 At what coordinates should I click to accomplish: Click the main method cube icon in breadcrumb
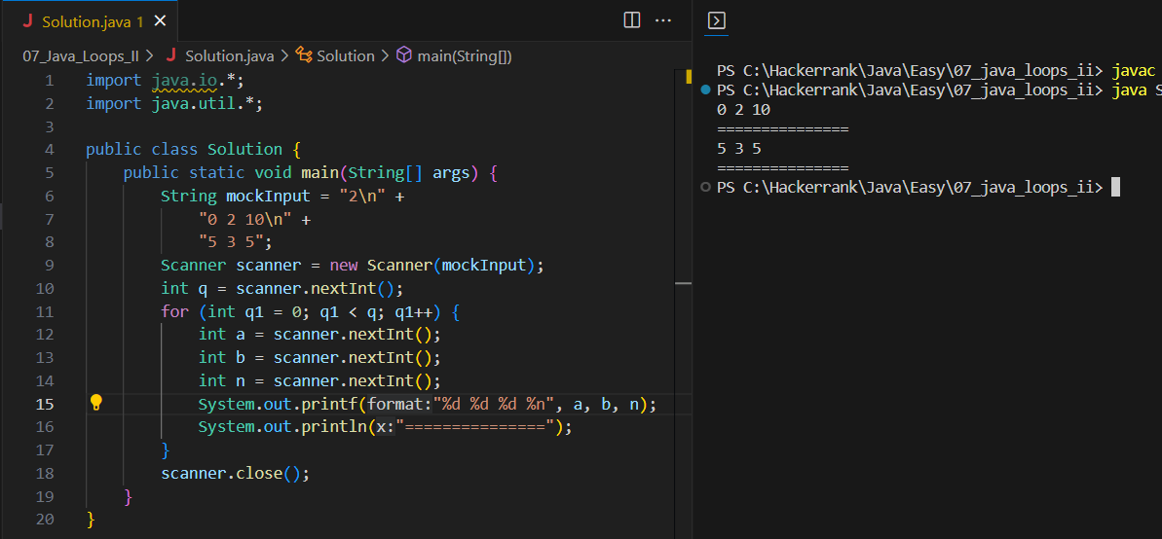coord(404,55)
